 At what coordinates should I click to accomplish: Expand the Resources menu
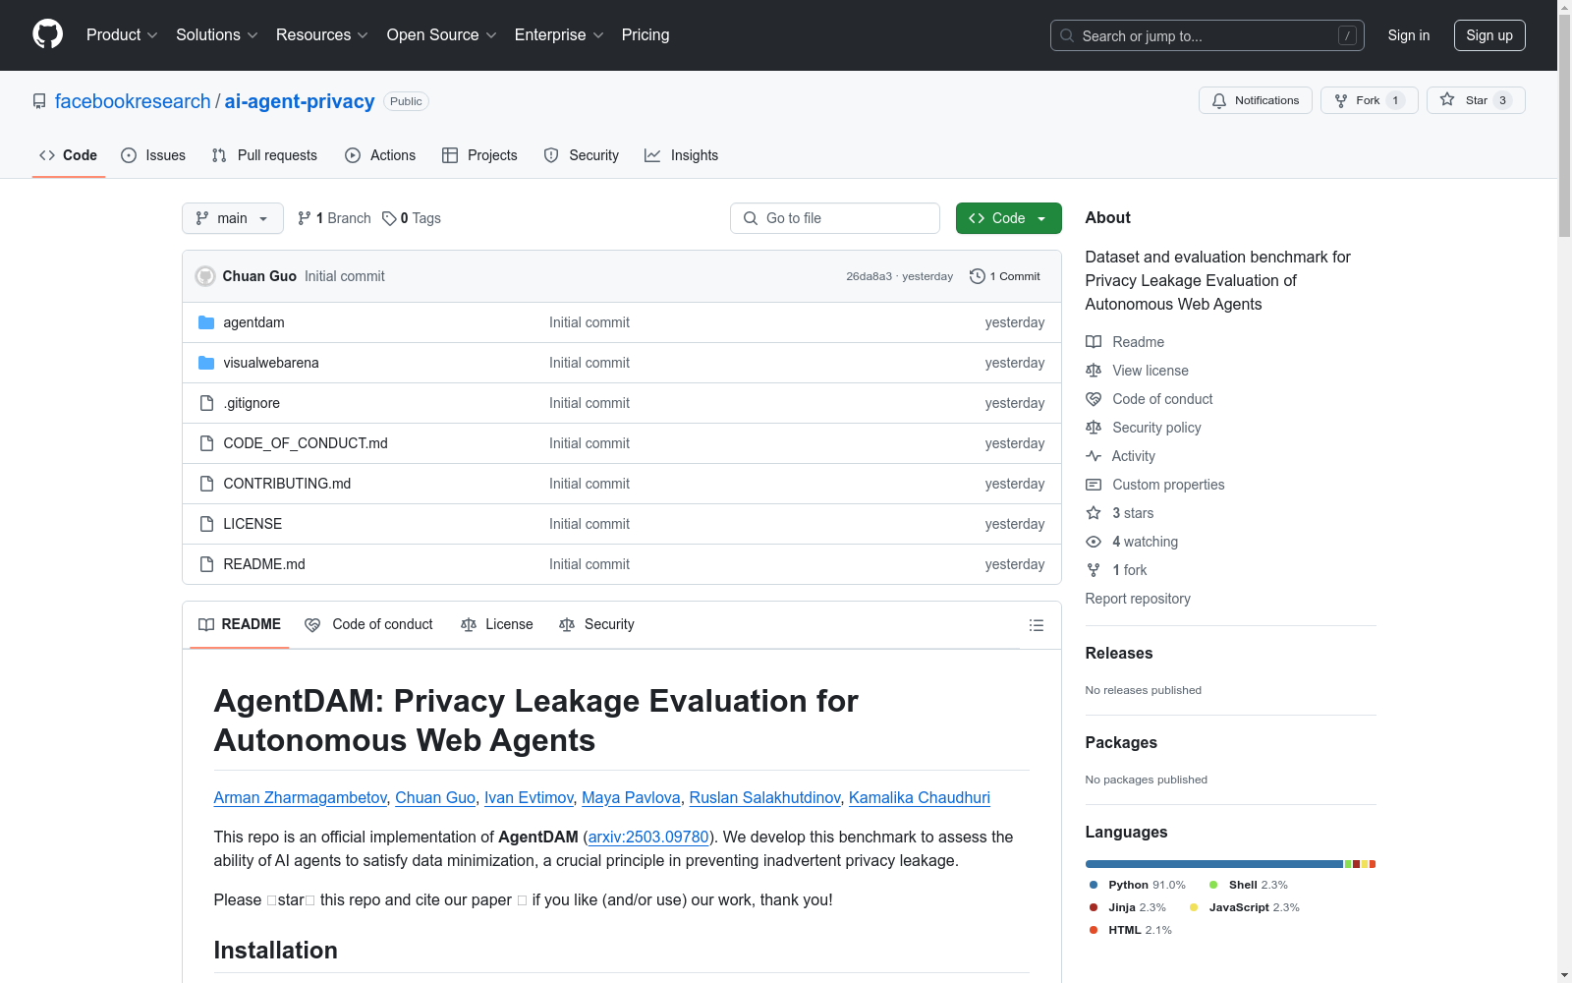(322, 34)
